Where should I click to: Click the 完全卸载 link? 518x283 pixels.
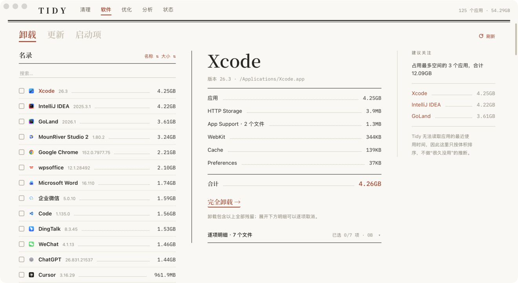[x=224, y=202]
